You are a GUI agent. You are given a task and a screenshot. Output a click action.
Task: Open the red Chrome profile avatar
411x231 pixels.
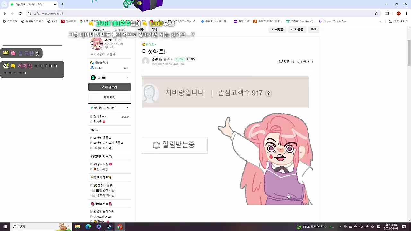pyautogui.click(x=398, y=13)
